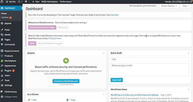
Task: Click the Jetpack sidebar icon
Action: (x=2, y=23)
